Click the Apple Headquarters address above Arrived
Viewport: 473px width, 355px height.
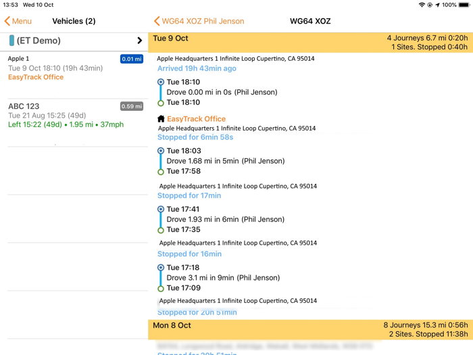[236, 59]
